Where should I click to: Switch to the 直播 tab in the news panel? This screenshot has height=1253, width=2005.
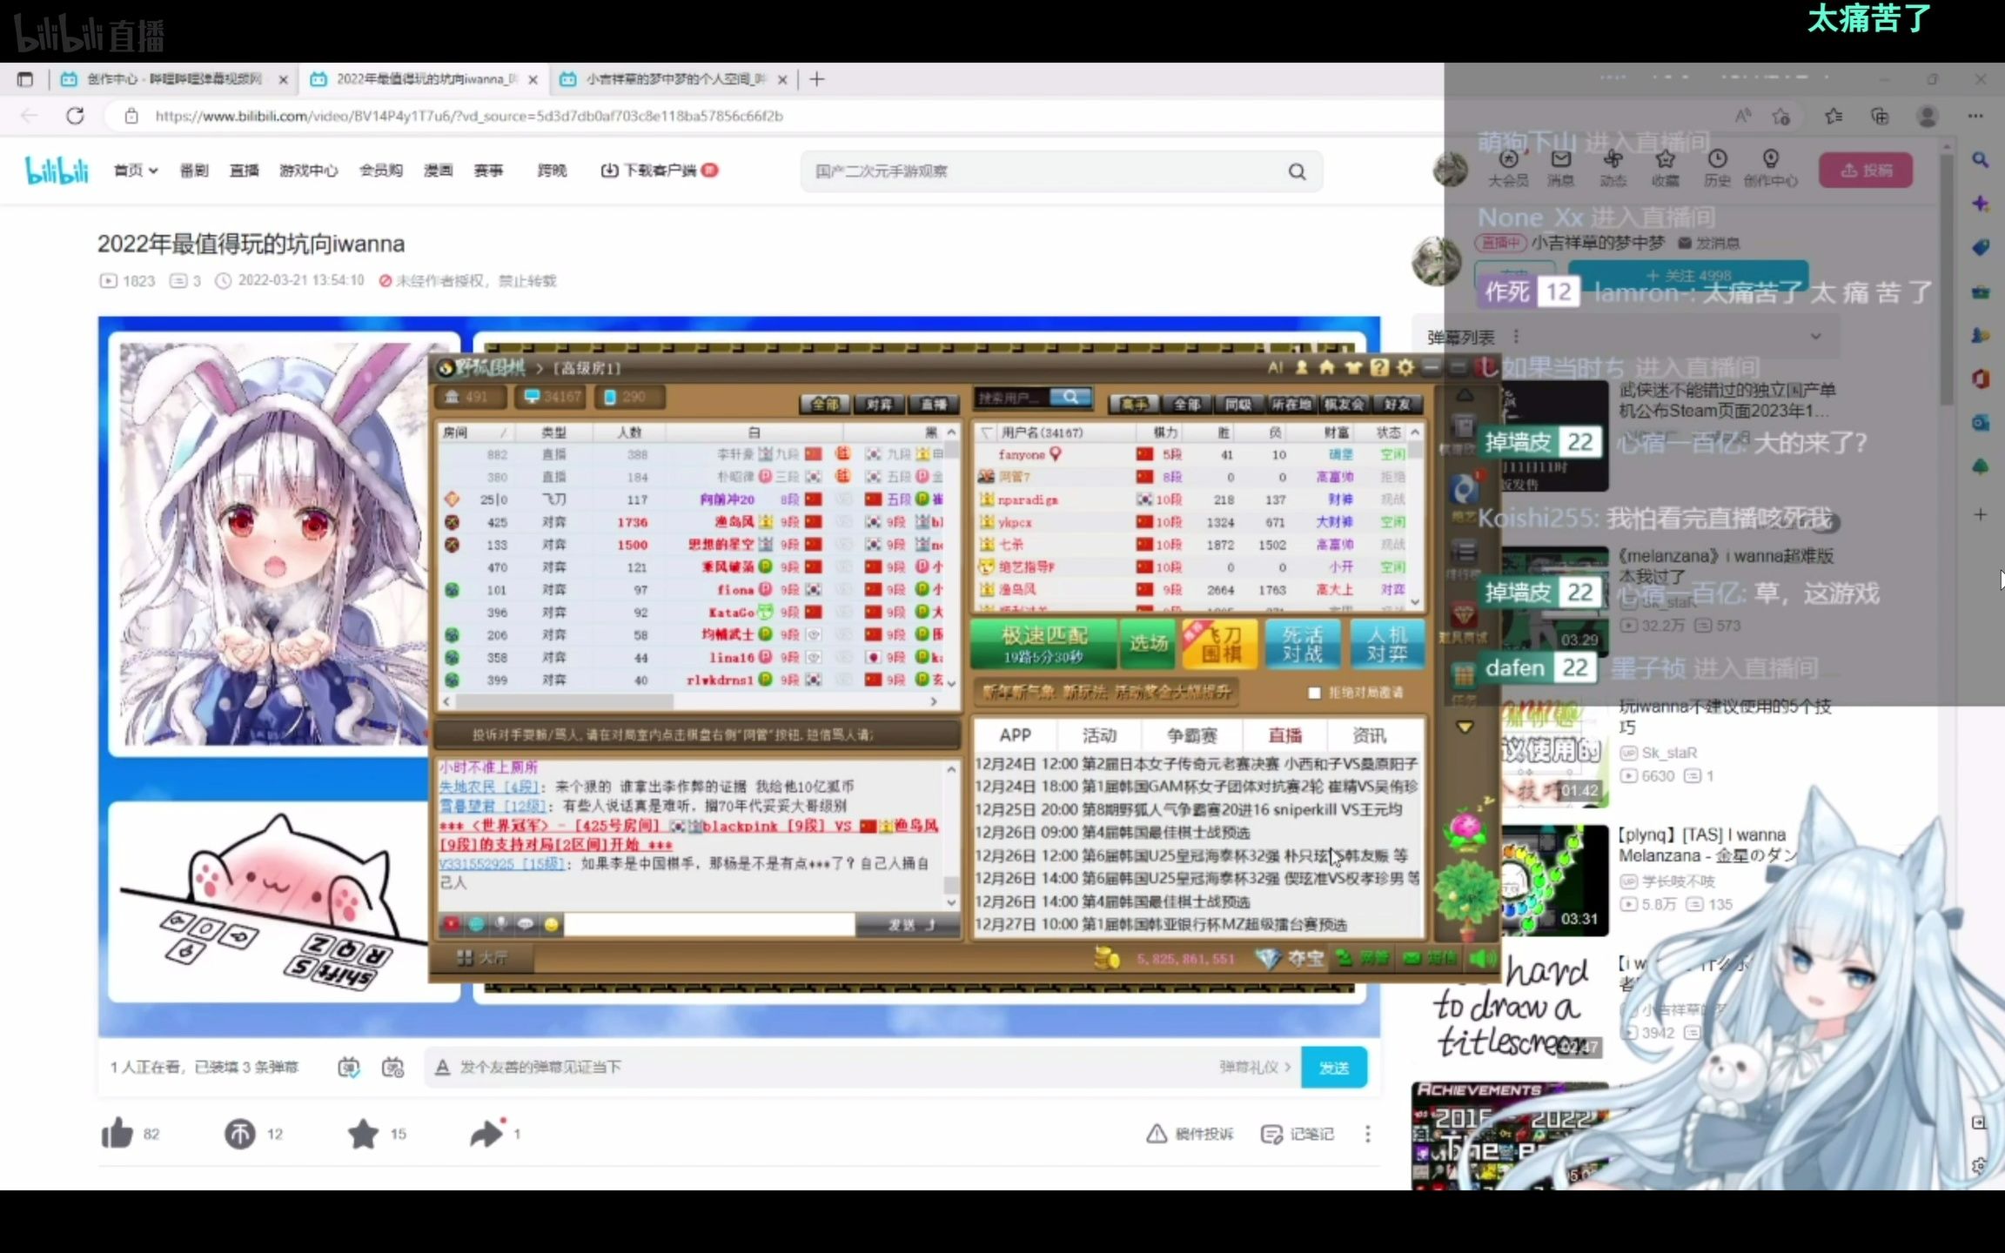click(x=1284, y=735)
